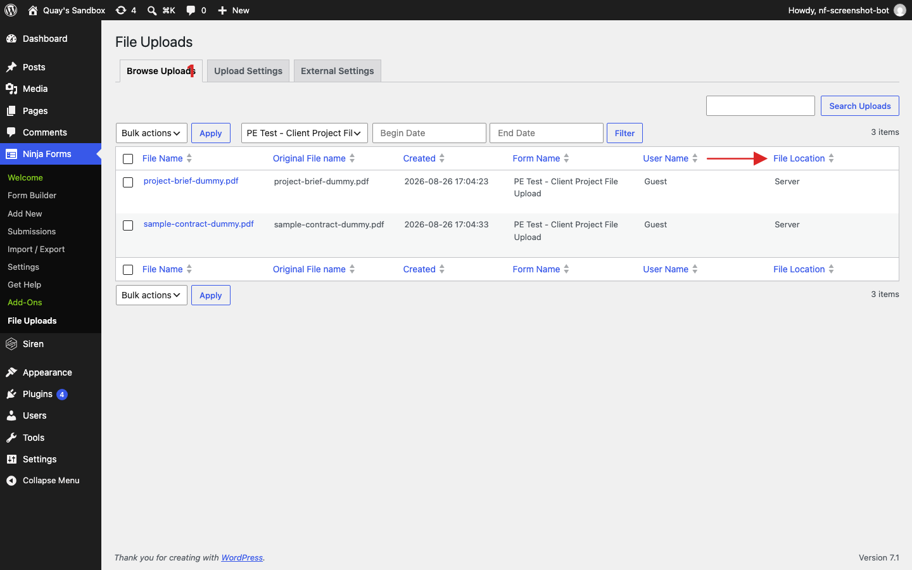Click the Dashboard gauge icon
Image resolution: width=912 pixels, height=570 pixels.
[11, 39]
